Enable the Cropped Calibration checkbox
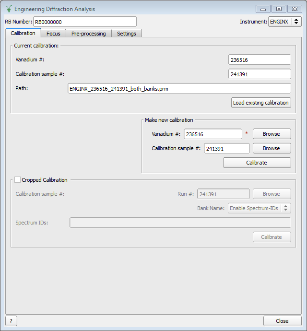Image resolution: width=307 pixels, height=331 pixels. 18,180
